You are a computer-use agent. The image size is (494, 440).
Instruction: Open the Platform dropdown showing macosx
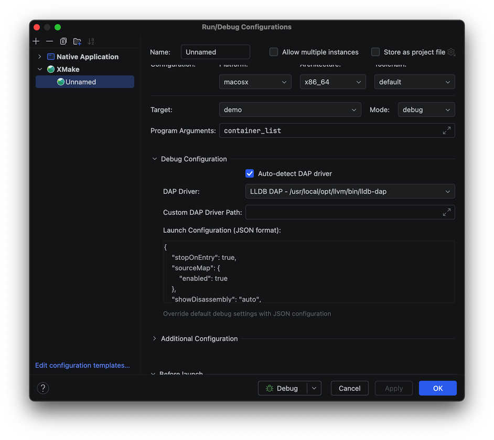click(255, 82)
